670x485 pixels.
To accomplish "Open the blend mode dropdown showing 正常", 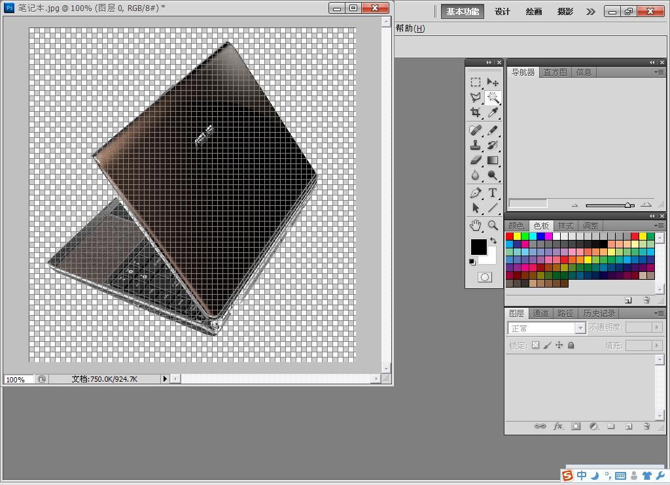I will pyautogui.click(x=546, y=328).
